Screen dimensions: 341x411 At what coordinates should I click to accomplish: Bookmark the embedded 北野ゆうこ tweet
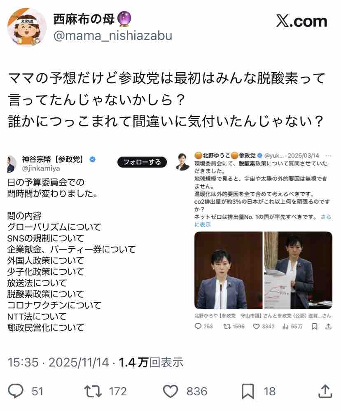pos(315,326)
